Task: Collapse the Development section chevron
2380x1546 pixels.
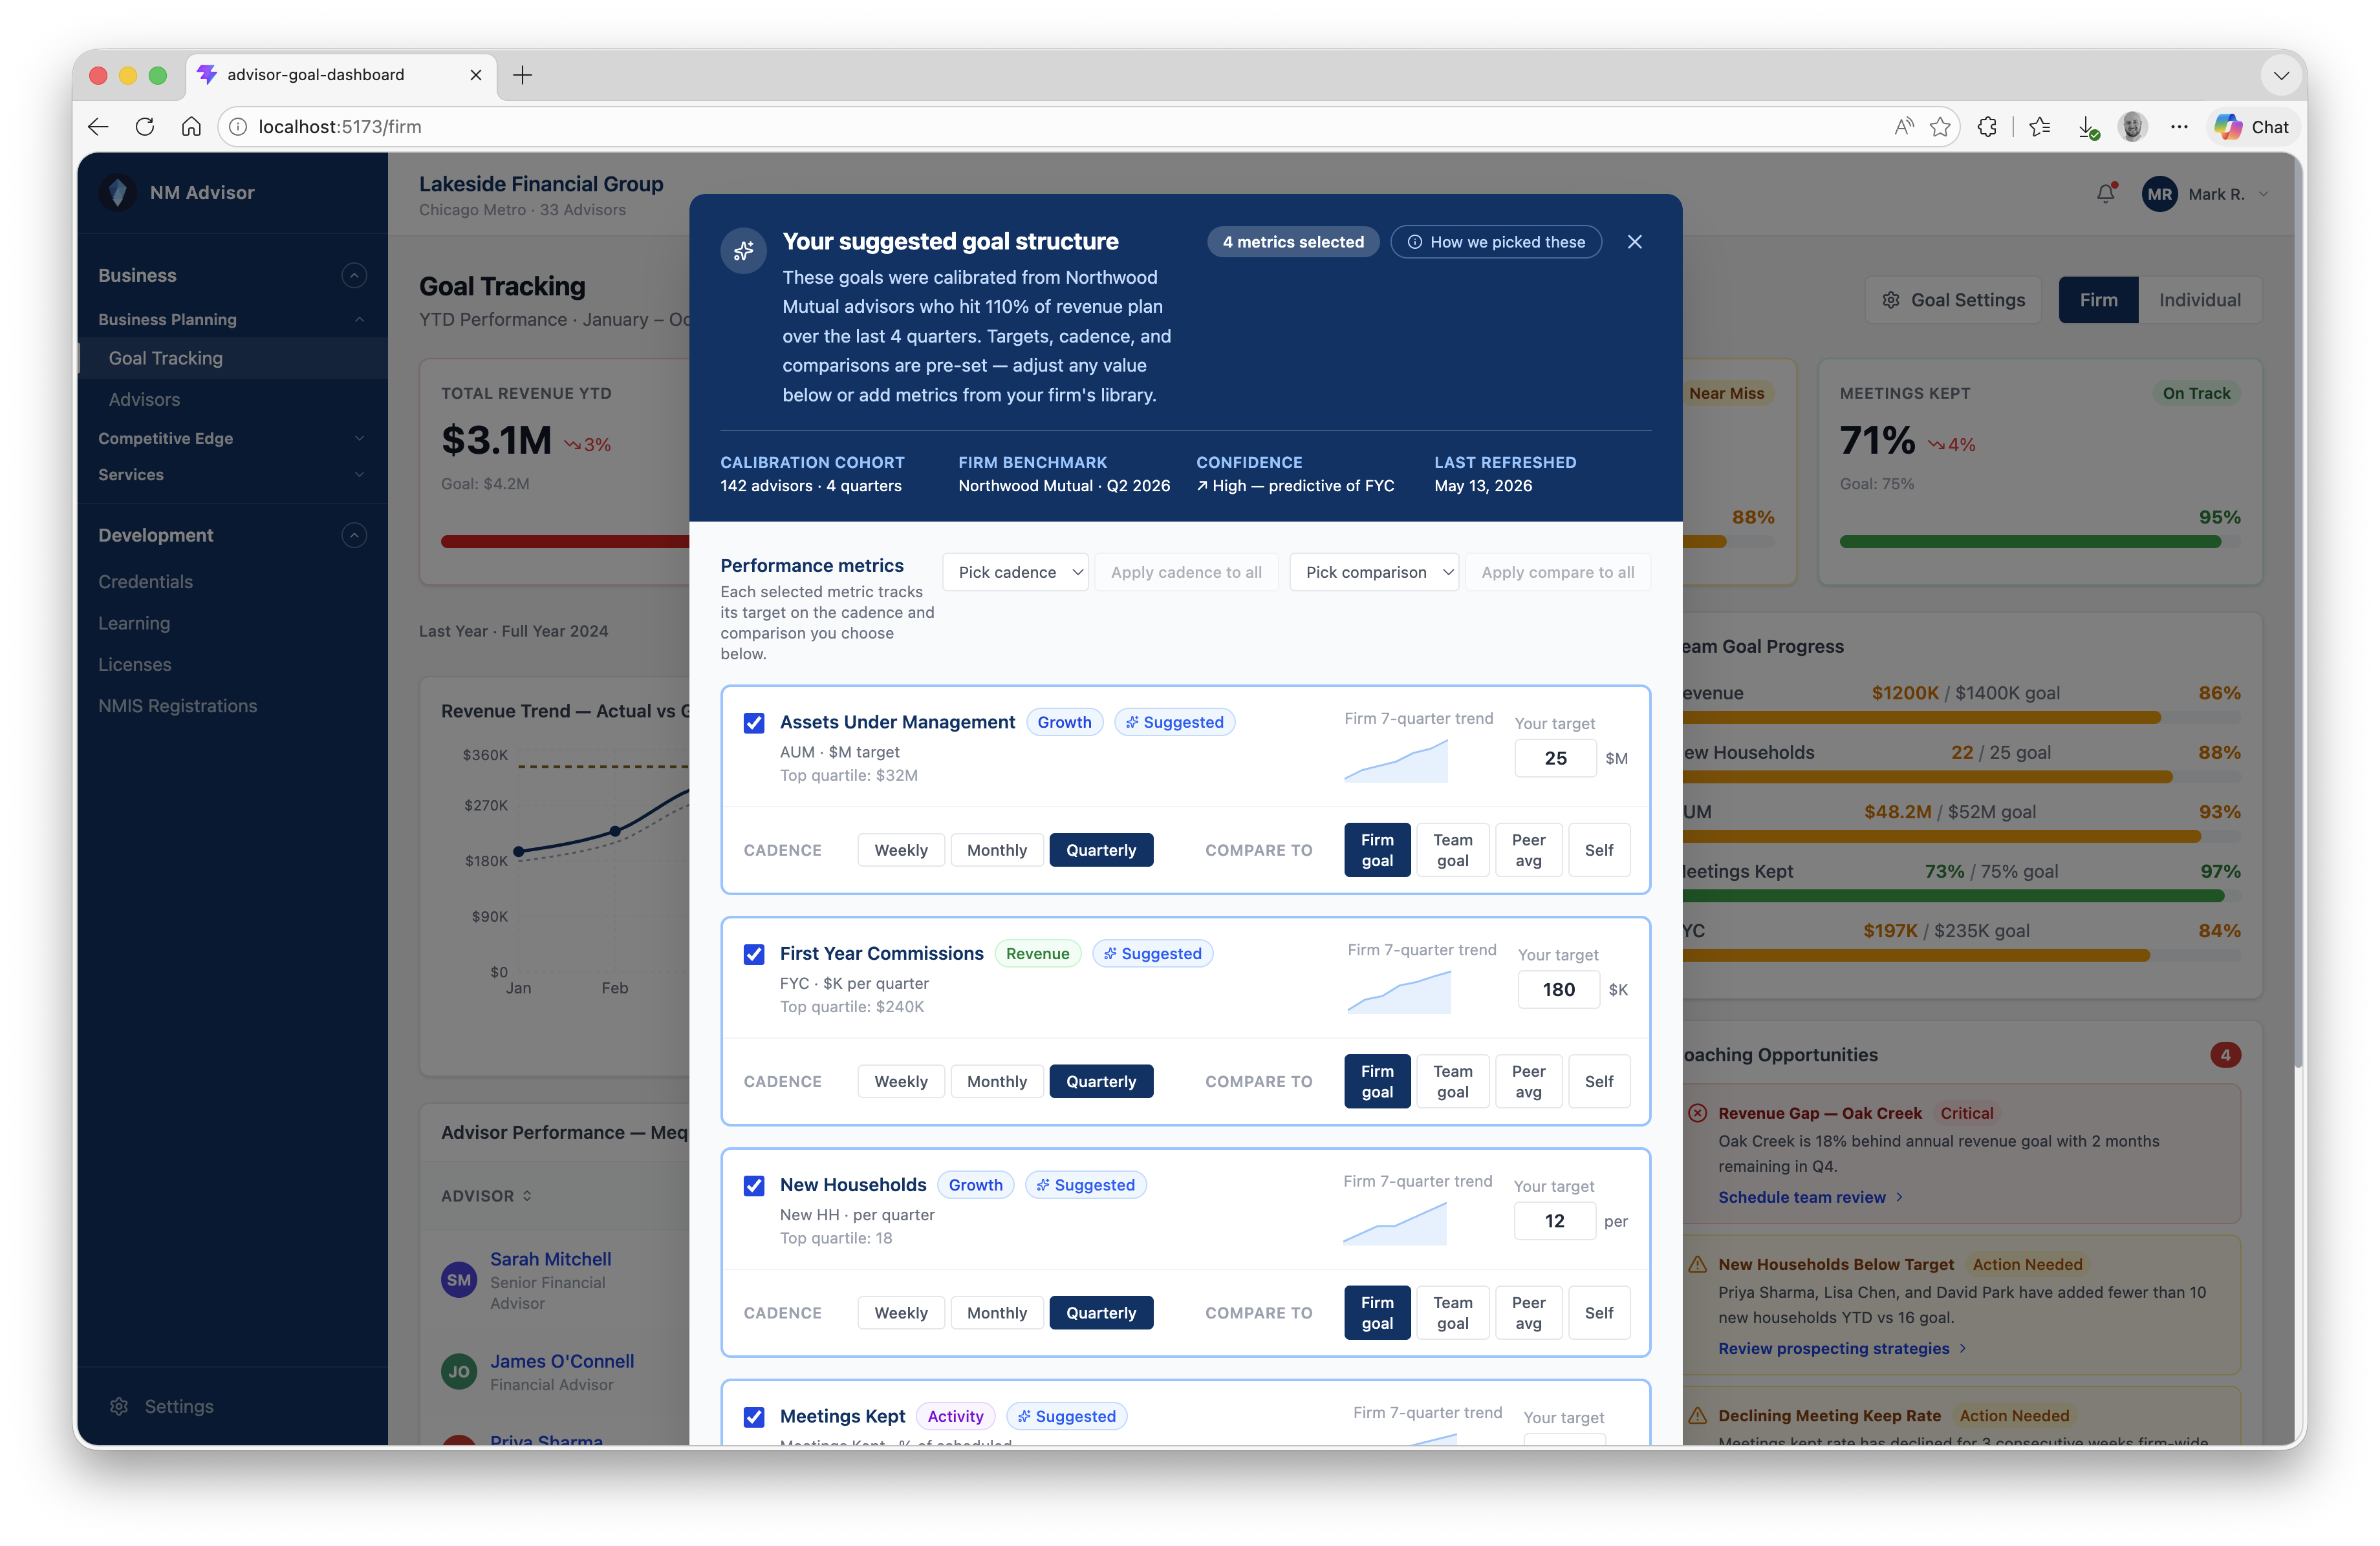Action: (353, 535)
